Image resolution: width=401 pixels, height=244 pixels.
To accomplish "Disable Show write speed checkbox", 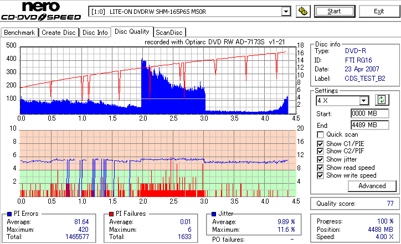I will (320, 175).
